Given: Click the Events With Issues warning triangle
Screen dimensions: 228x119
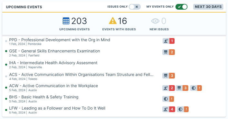Looking at the screenshot, I should [x=113, y=21].
